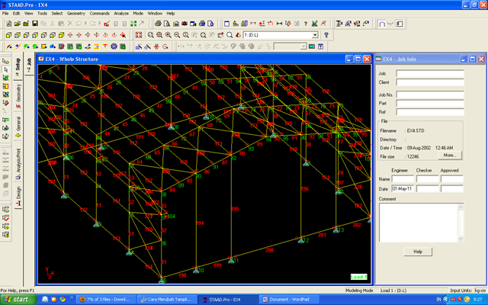Click the Engineer Date field showing 01-May-11
Viewport: 488px width, 305px height.
[x=403, y=188]
